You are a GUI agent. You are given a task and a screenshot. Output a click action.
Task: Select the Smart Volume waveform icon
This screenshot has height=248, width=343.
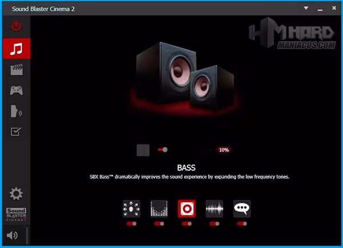click(214, 209)
